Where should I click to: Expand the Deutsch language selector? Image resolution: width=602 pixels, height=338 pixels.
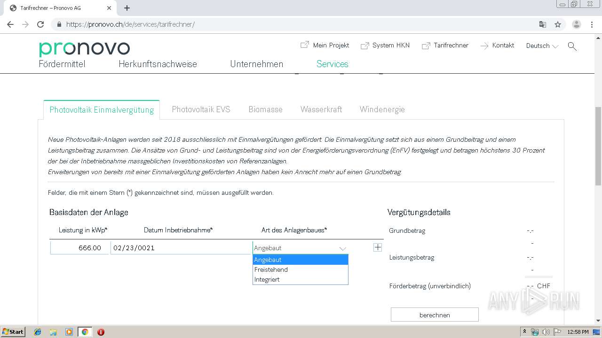click(542, 46)
